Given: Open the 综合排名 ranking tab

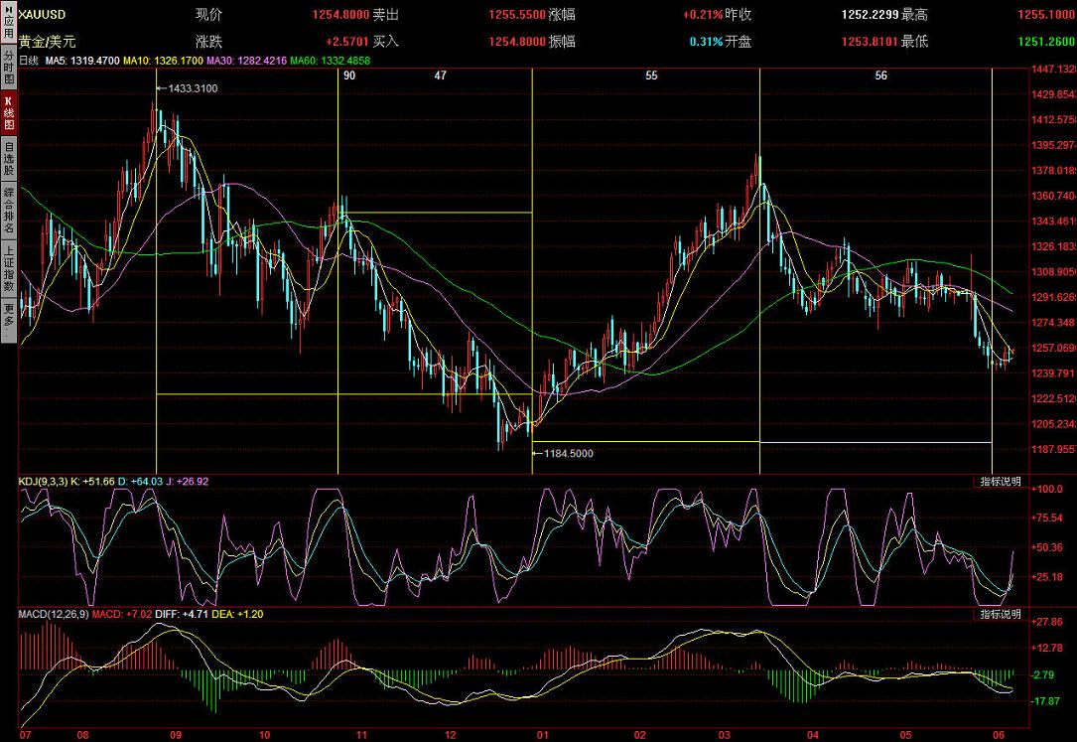Looking at the screenshot, I should pos(8,211).
